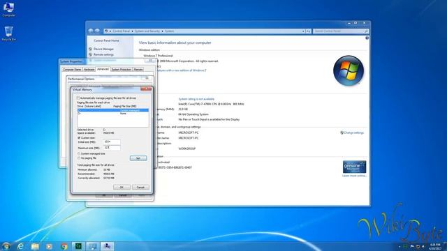Open Remote settings link
Viewport: 447px width, 251px height.
tap(104, 54)
